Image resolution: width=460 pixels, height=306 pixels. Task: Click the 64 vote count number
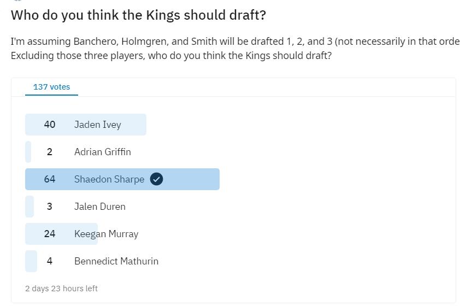(50, 179)
